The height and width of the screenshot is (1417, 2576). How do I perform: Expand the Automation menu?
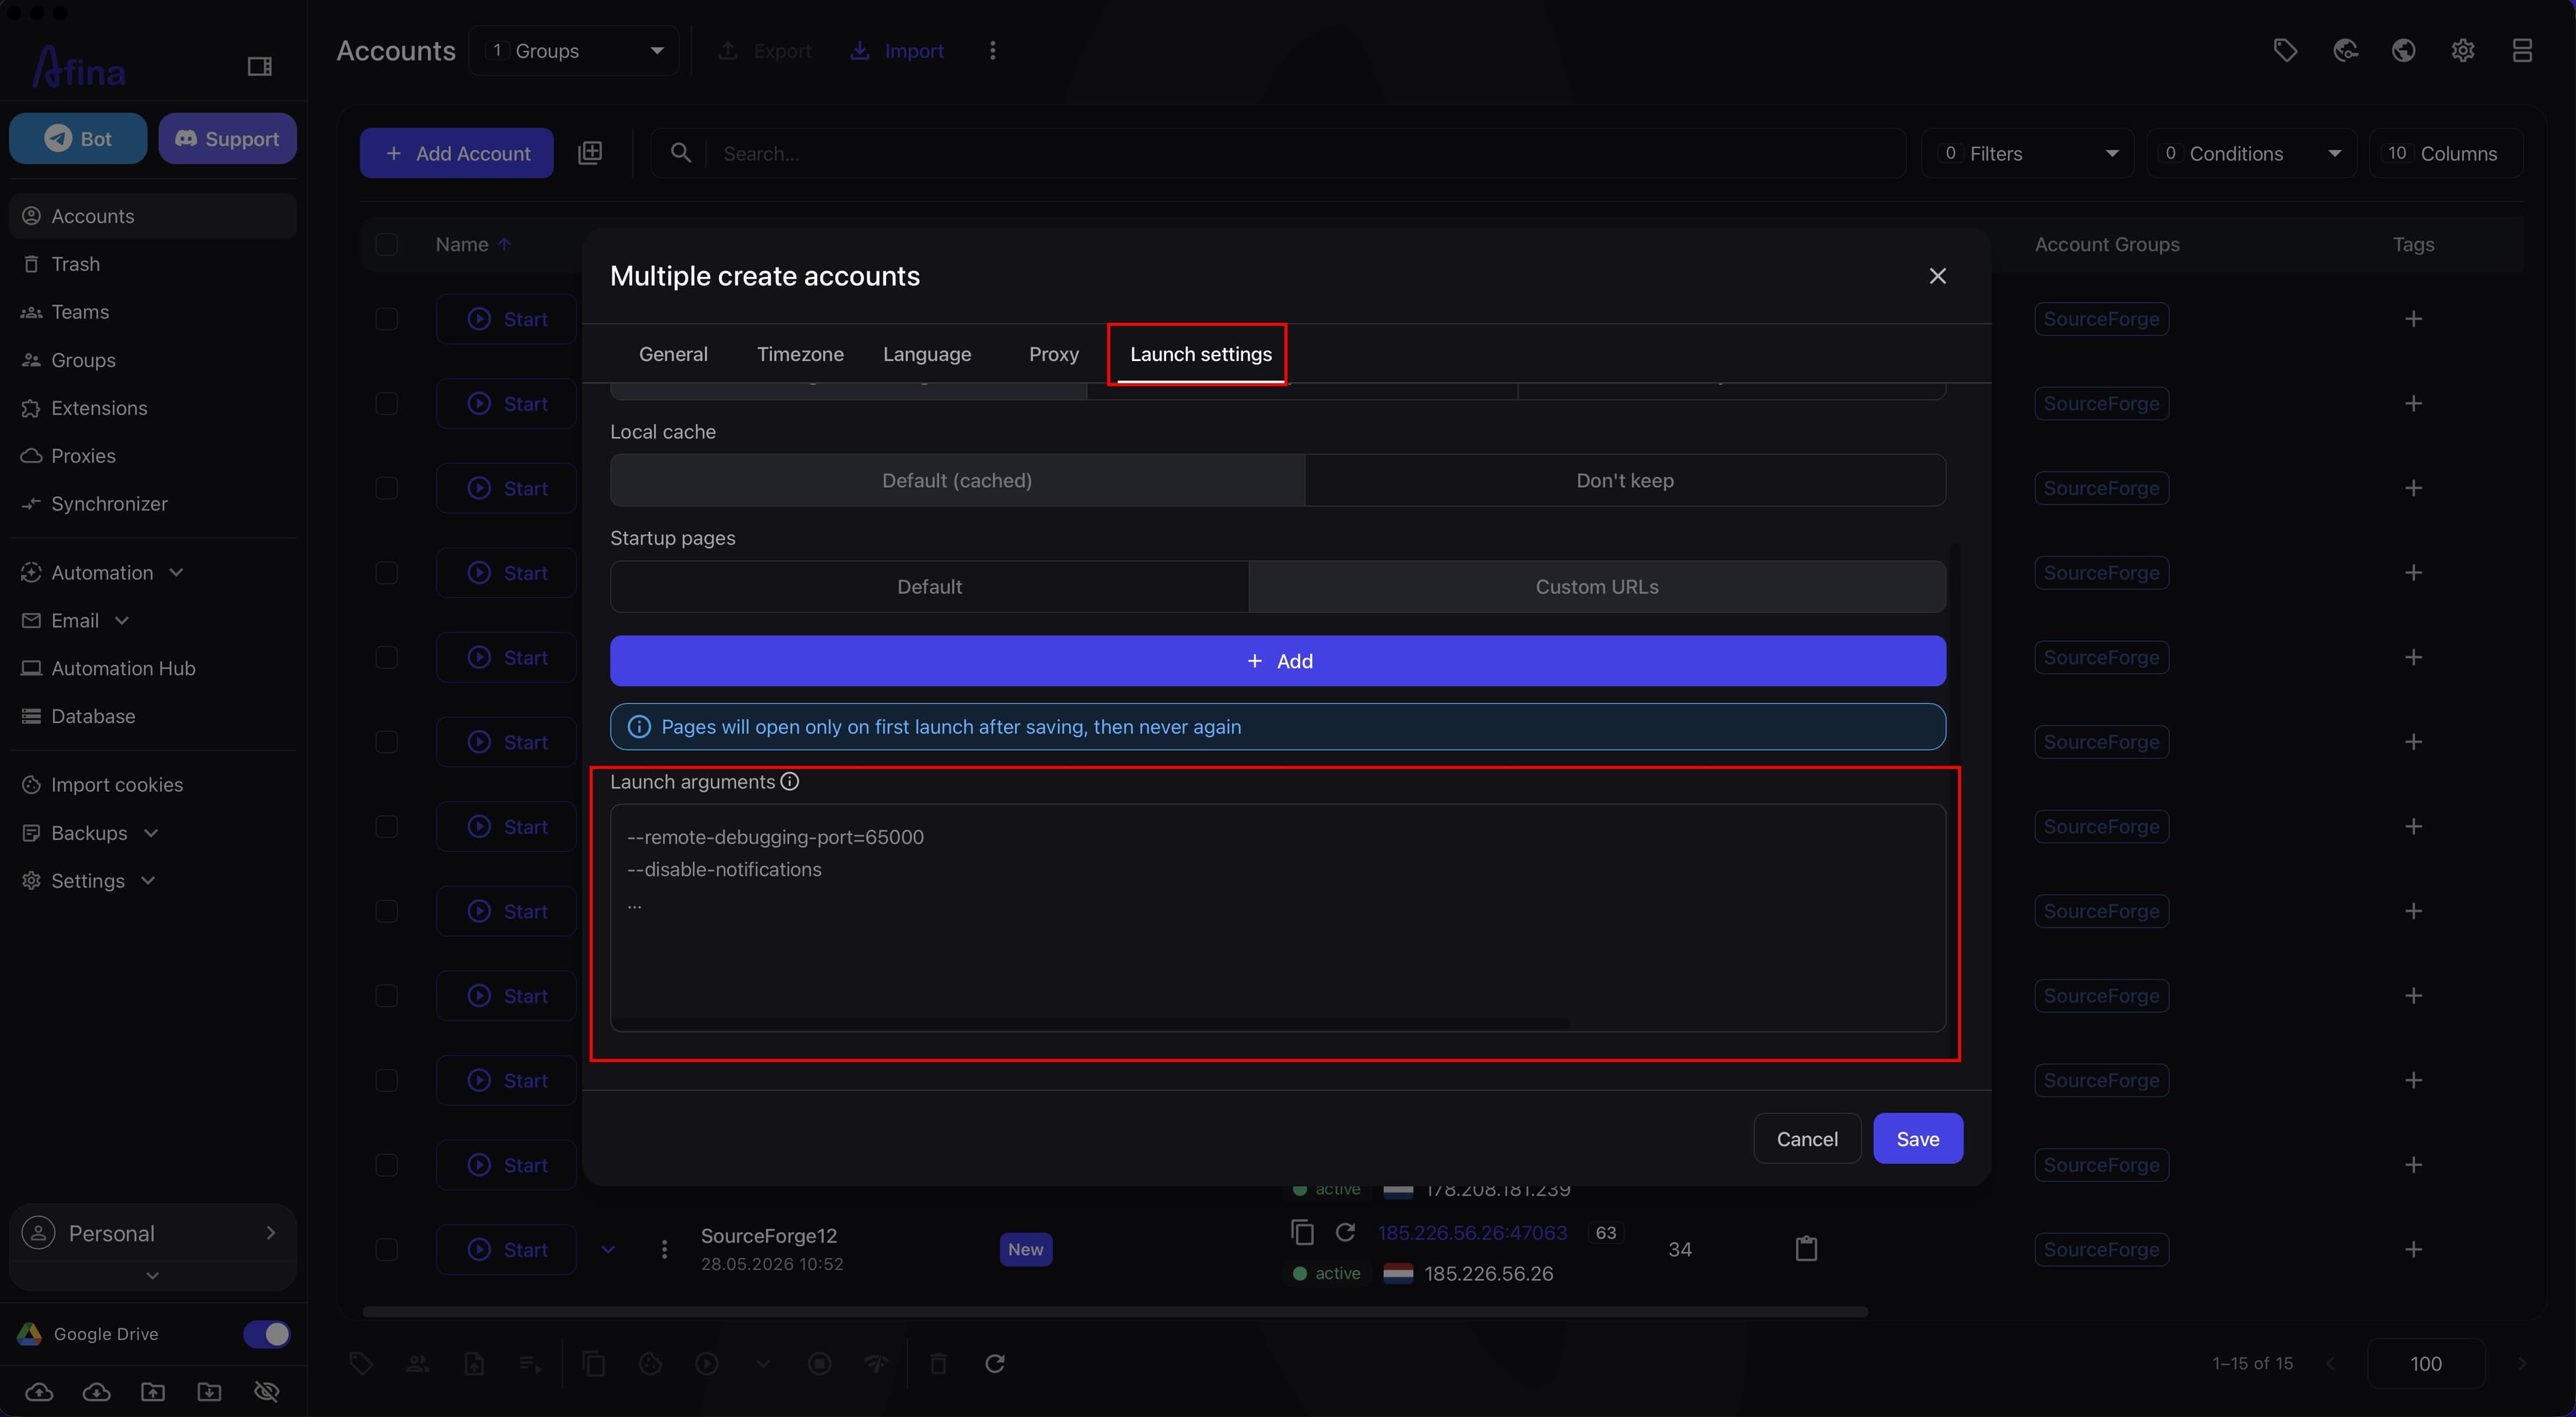[x=153, y=573]
